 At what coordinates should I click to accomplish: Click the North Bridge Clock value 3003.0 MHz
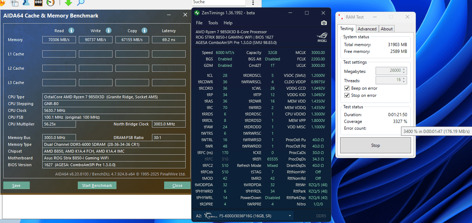point(169,124)
